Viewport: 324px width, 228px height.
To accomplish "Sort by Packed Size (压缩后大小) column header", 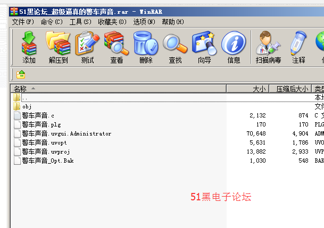I will [x=290, y=89].
